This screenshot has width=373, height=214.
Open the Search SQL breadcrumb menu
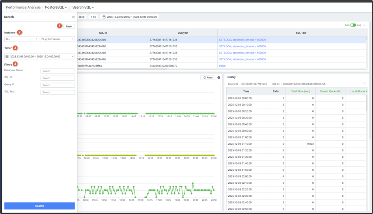coord(83,7)
